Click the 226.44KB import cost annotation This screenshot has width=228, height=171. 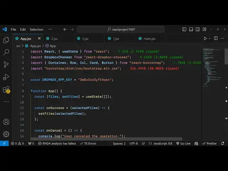pos(154,68)
